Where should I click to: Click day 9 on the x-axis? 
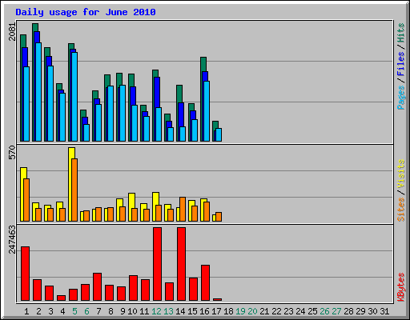(123, 311)
